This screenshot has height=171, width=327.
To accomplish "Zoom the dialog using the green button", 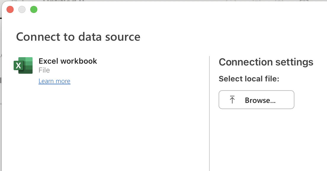I will [33, 9].
